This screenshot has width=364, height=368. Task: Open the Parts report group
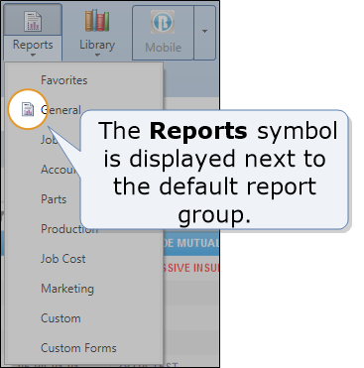[54, 199]
